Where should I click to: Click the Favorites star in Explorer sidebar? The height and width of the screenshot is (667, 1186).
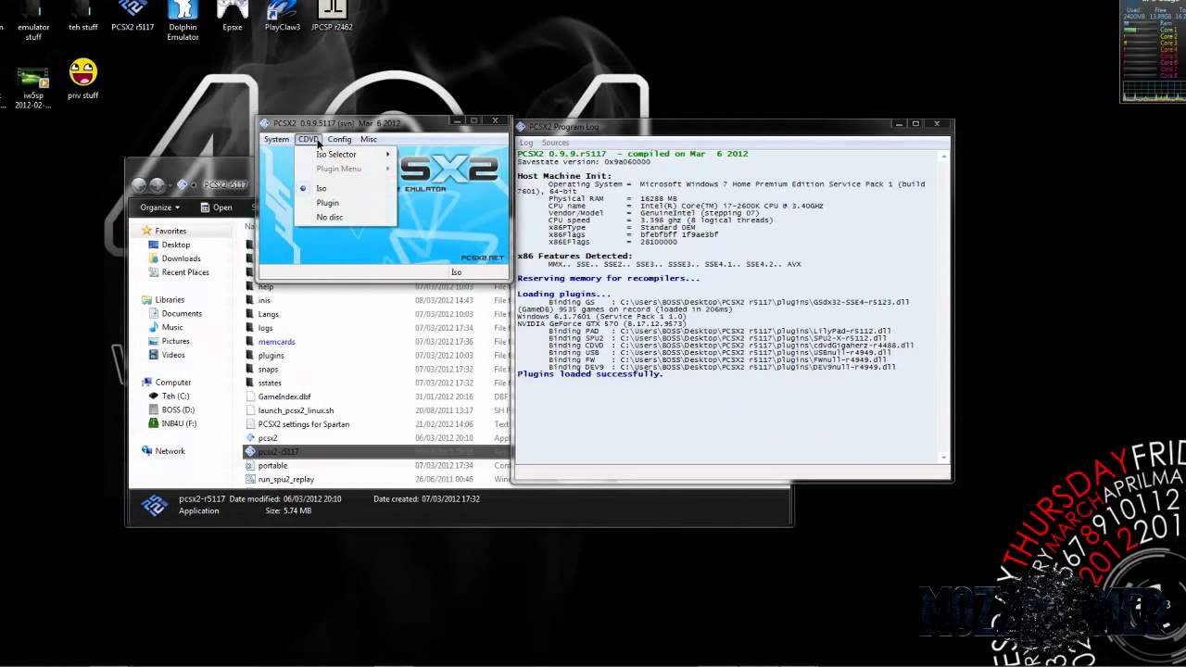point(146,231)
